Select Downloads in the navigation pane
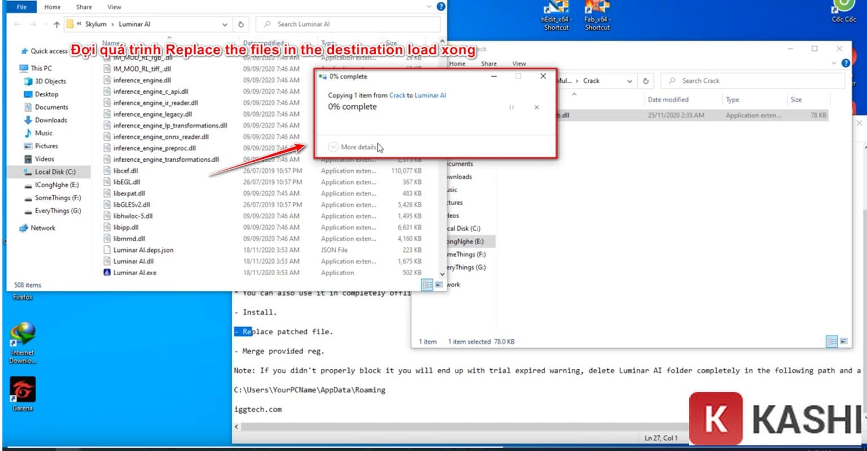Viewport: 867px width, 451px height. pyautogui.click(x=49, y=120)
